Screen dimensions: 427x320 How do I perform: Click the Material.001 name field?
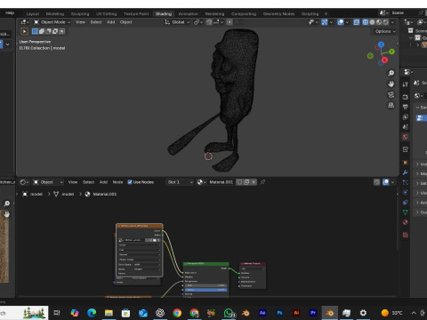[x=222, y=182]
